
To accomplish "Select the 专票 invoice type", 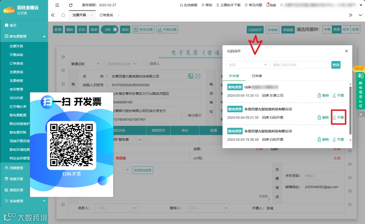I will pos(327,30).
